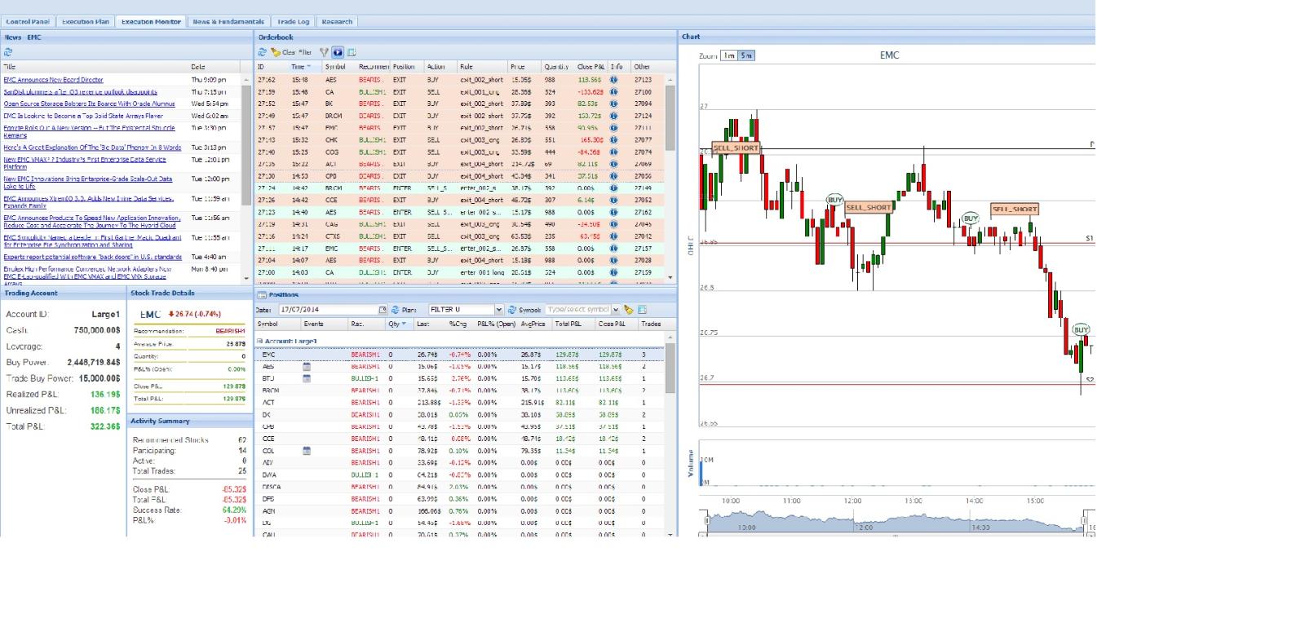Sort Orderbook by the Close P&L column
The image size is (1305, 640).
click(591, 67)
